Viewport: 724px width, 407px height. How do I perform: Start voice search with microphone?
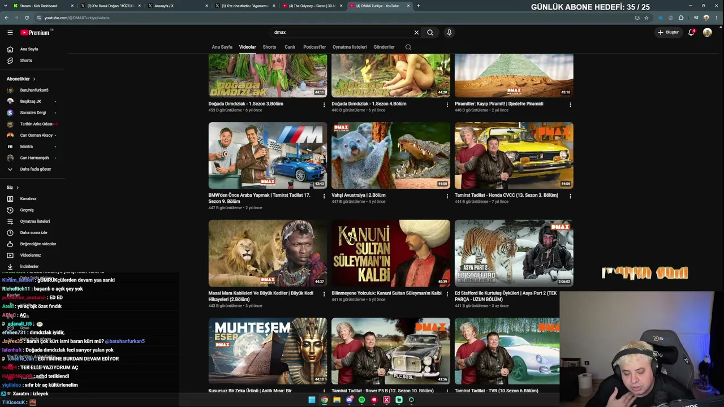tap(449, 32)
